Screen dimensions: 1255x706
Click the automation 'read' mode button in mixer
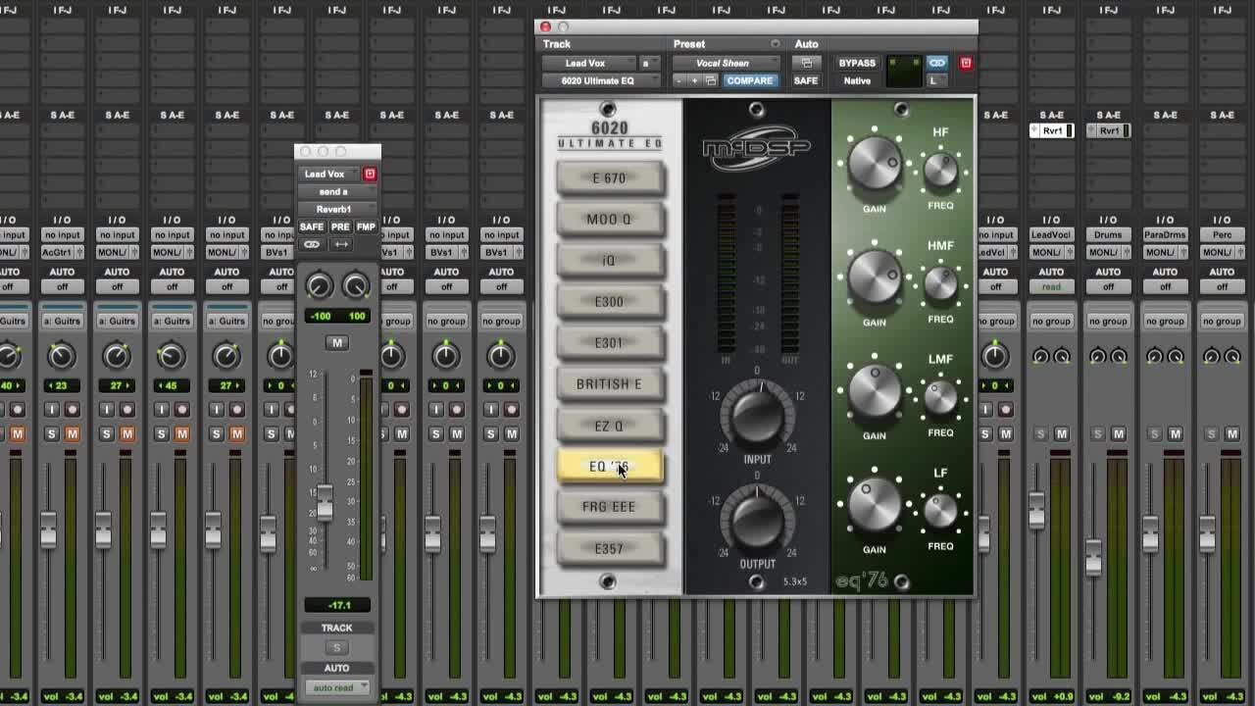click(1051, 287)
